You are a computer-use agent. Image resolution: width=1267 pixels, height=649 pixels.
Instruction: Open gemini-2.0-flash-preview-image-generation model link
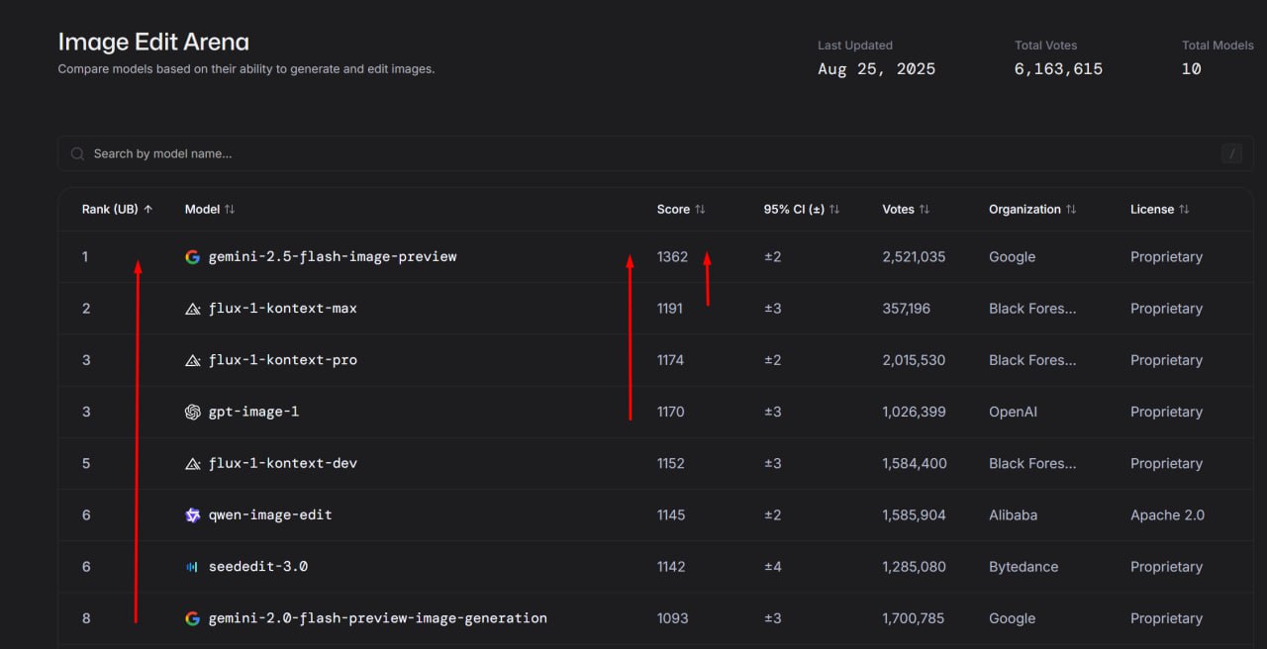[378, 618]
